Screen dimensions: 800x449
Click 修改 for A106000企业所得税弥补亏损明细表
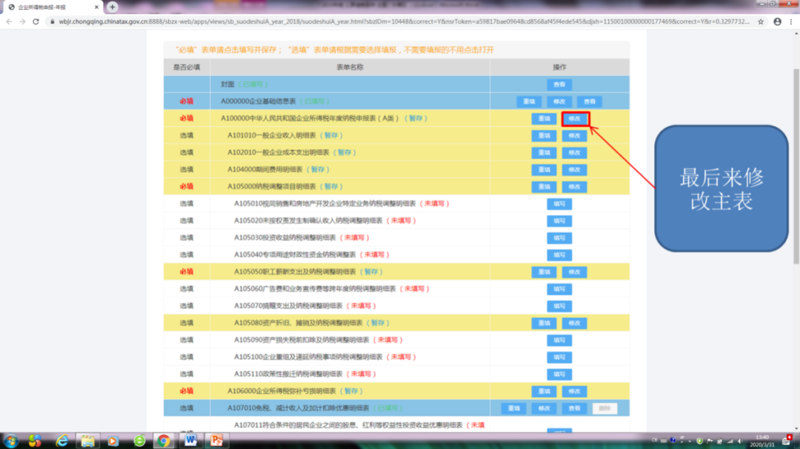click(575, 391)
